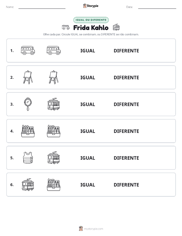Select DIFERENTE for question 6

click(x=126, y=185)
